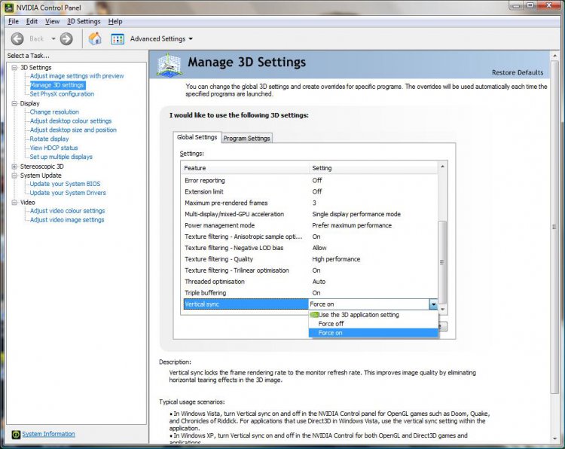Click main page scrollbar up arrow
Screen dimensions: 565x449
[555, 56]
